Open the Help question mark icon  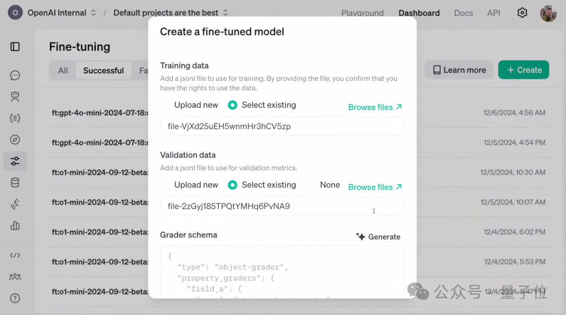[15, 298]
